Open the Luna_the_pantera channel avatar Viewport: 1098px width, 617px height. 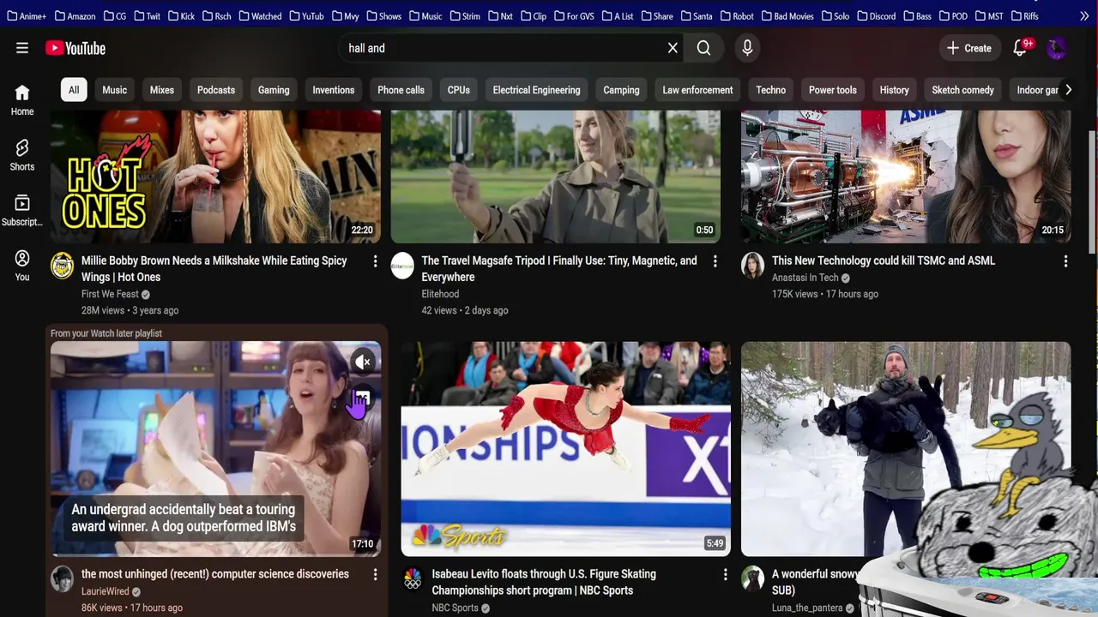(753, 579)
